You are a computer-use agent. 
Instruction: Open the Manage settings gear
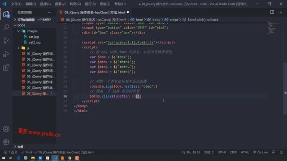pos(6,142)
